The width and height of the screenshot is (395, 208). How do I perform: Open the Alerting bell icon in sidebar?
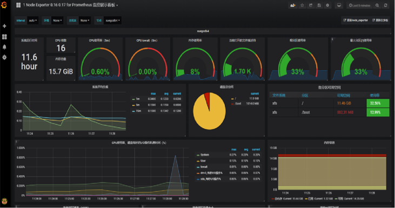(4, 47)
